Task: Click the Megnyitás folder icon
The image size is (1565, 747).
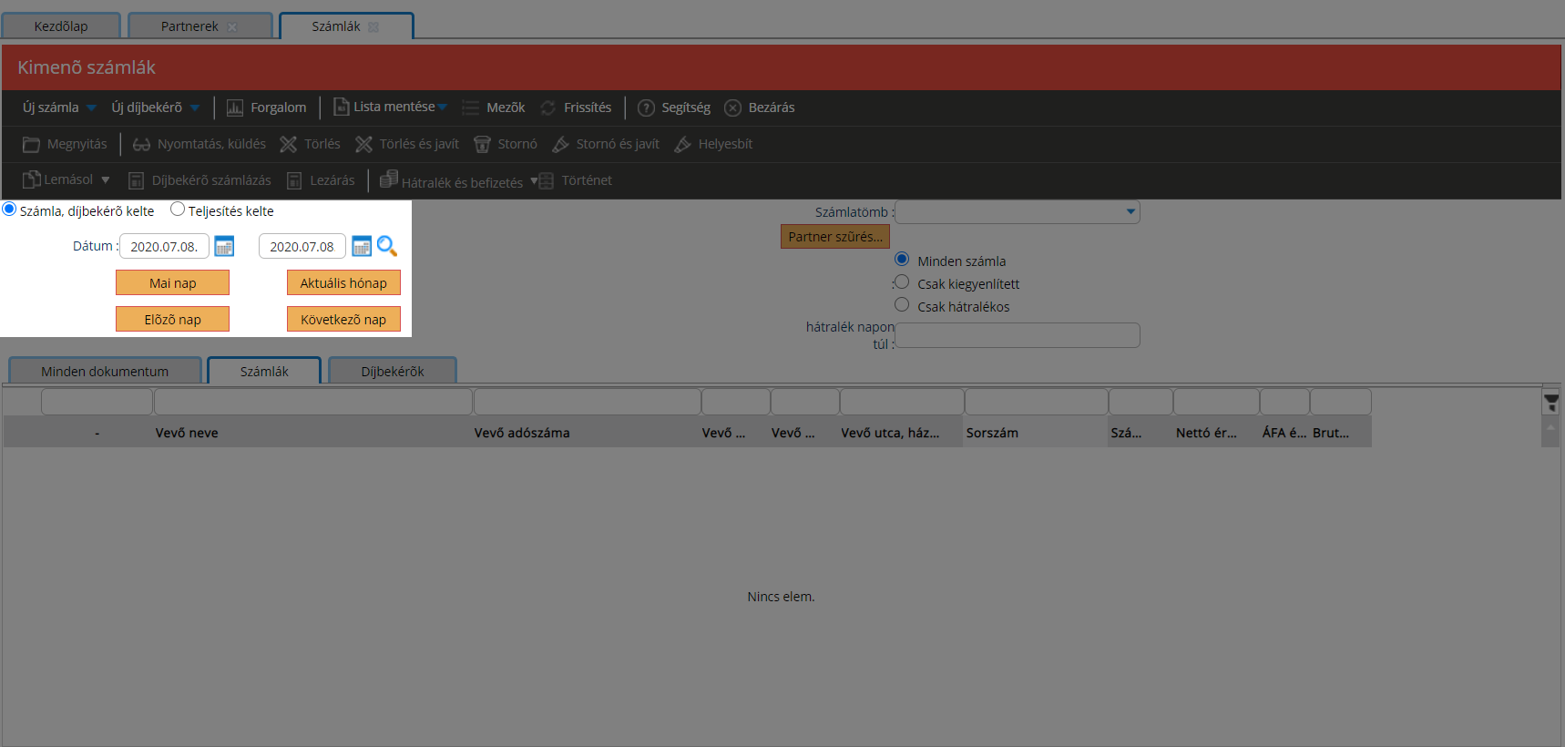Action: (x=31, y=144)
